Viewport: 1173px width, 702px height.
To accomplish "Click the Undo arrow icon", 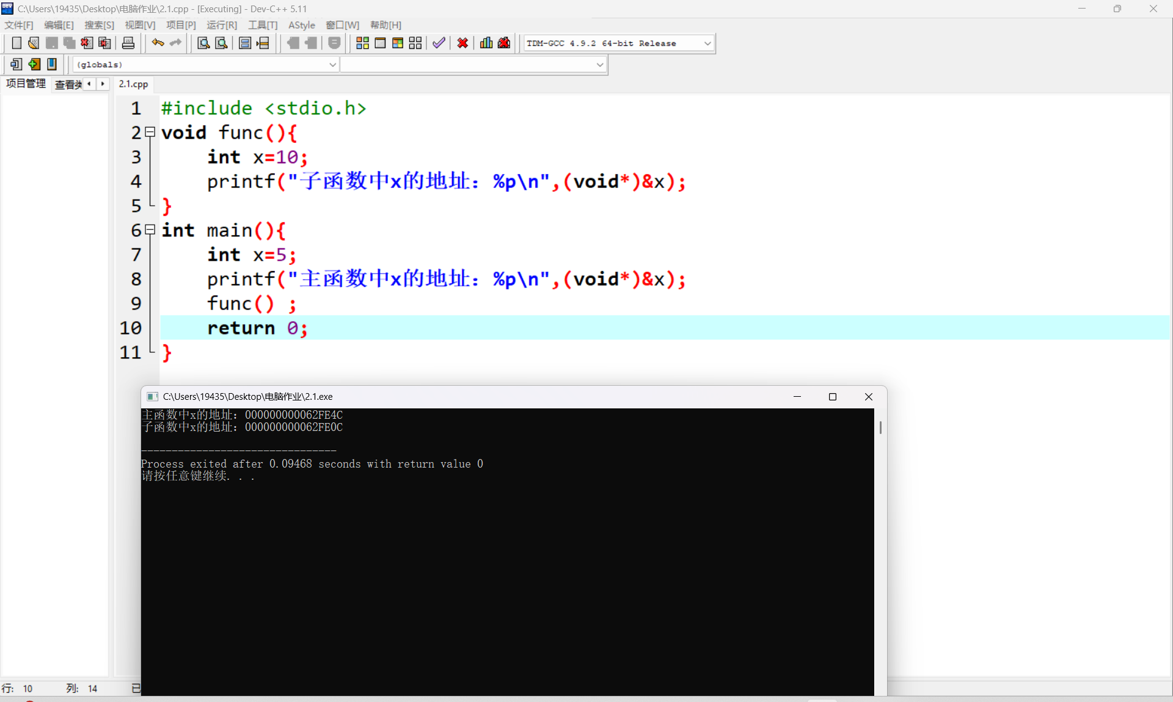I will click(x=158, y=43).
